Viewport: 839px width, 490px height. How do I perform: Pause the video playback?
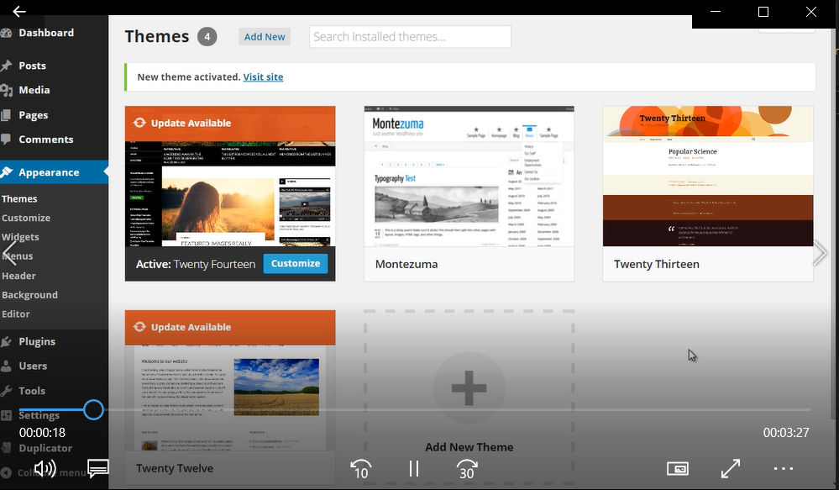coord(413,469)
